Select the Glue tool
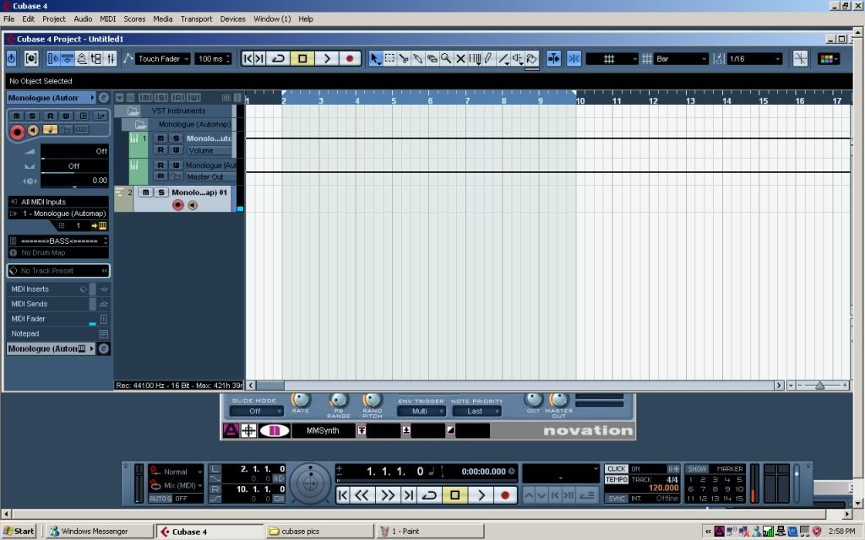 tap(417, 58)
